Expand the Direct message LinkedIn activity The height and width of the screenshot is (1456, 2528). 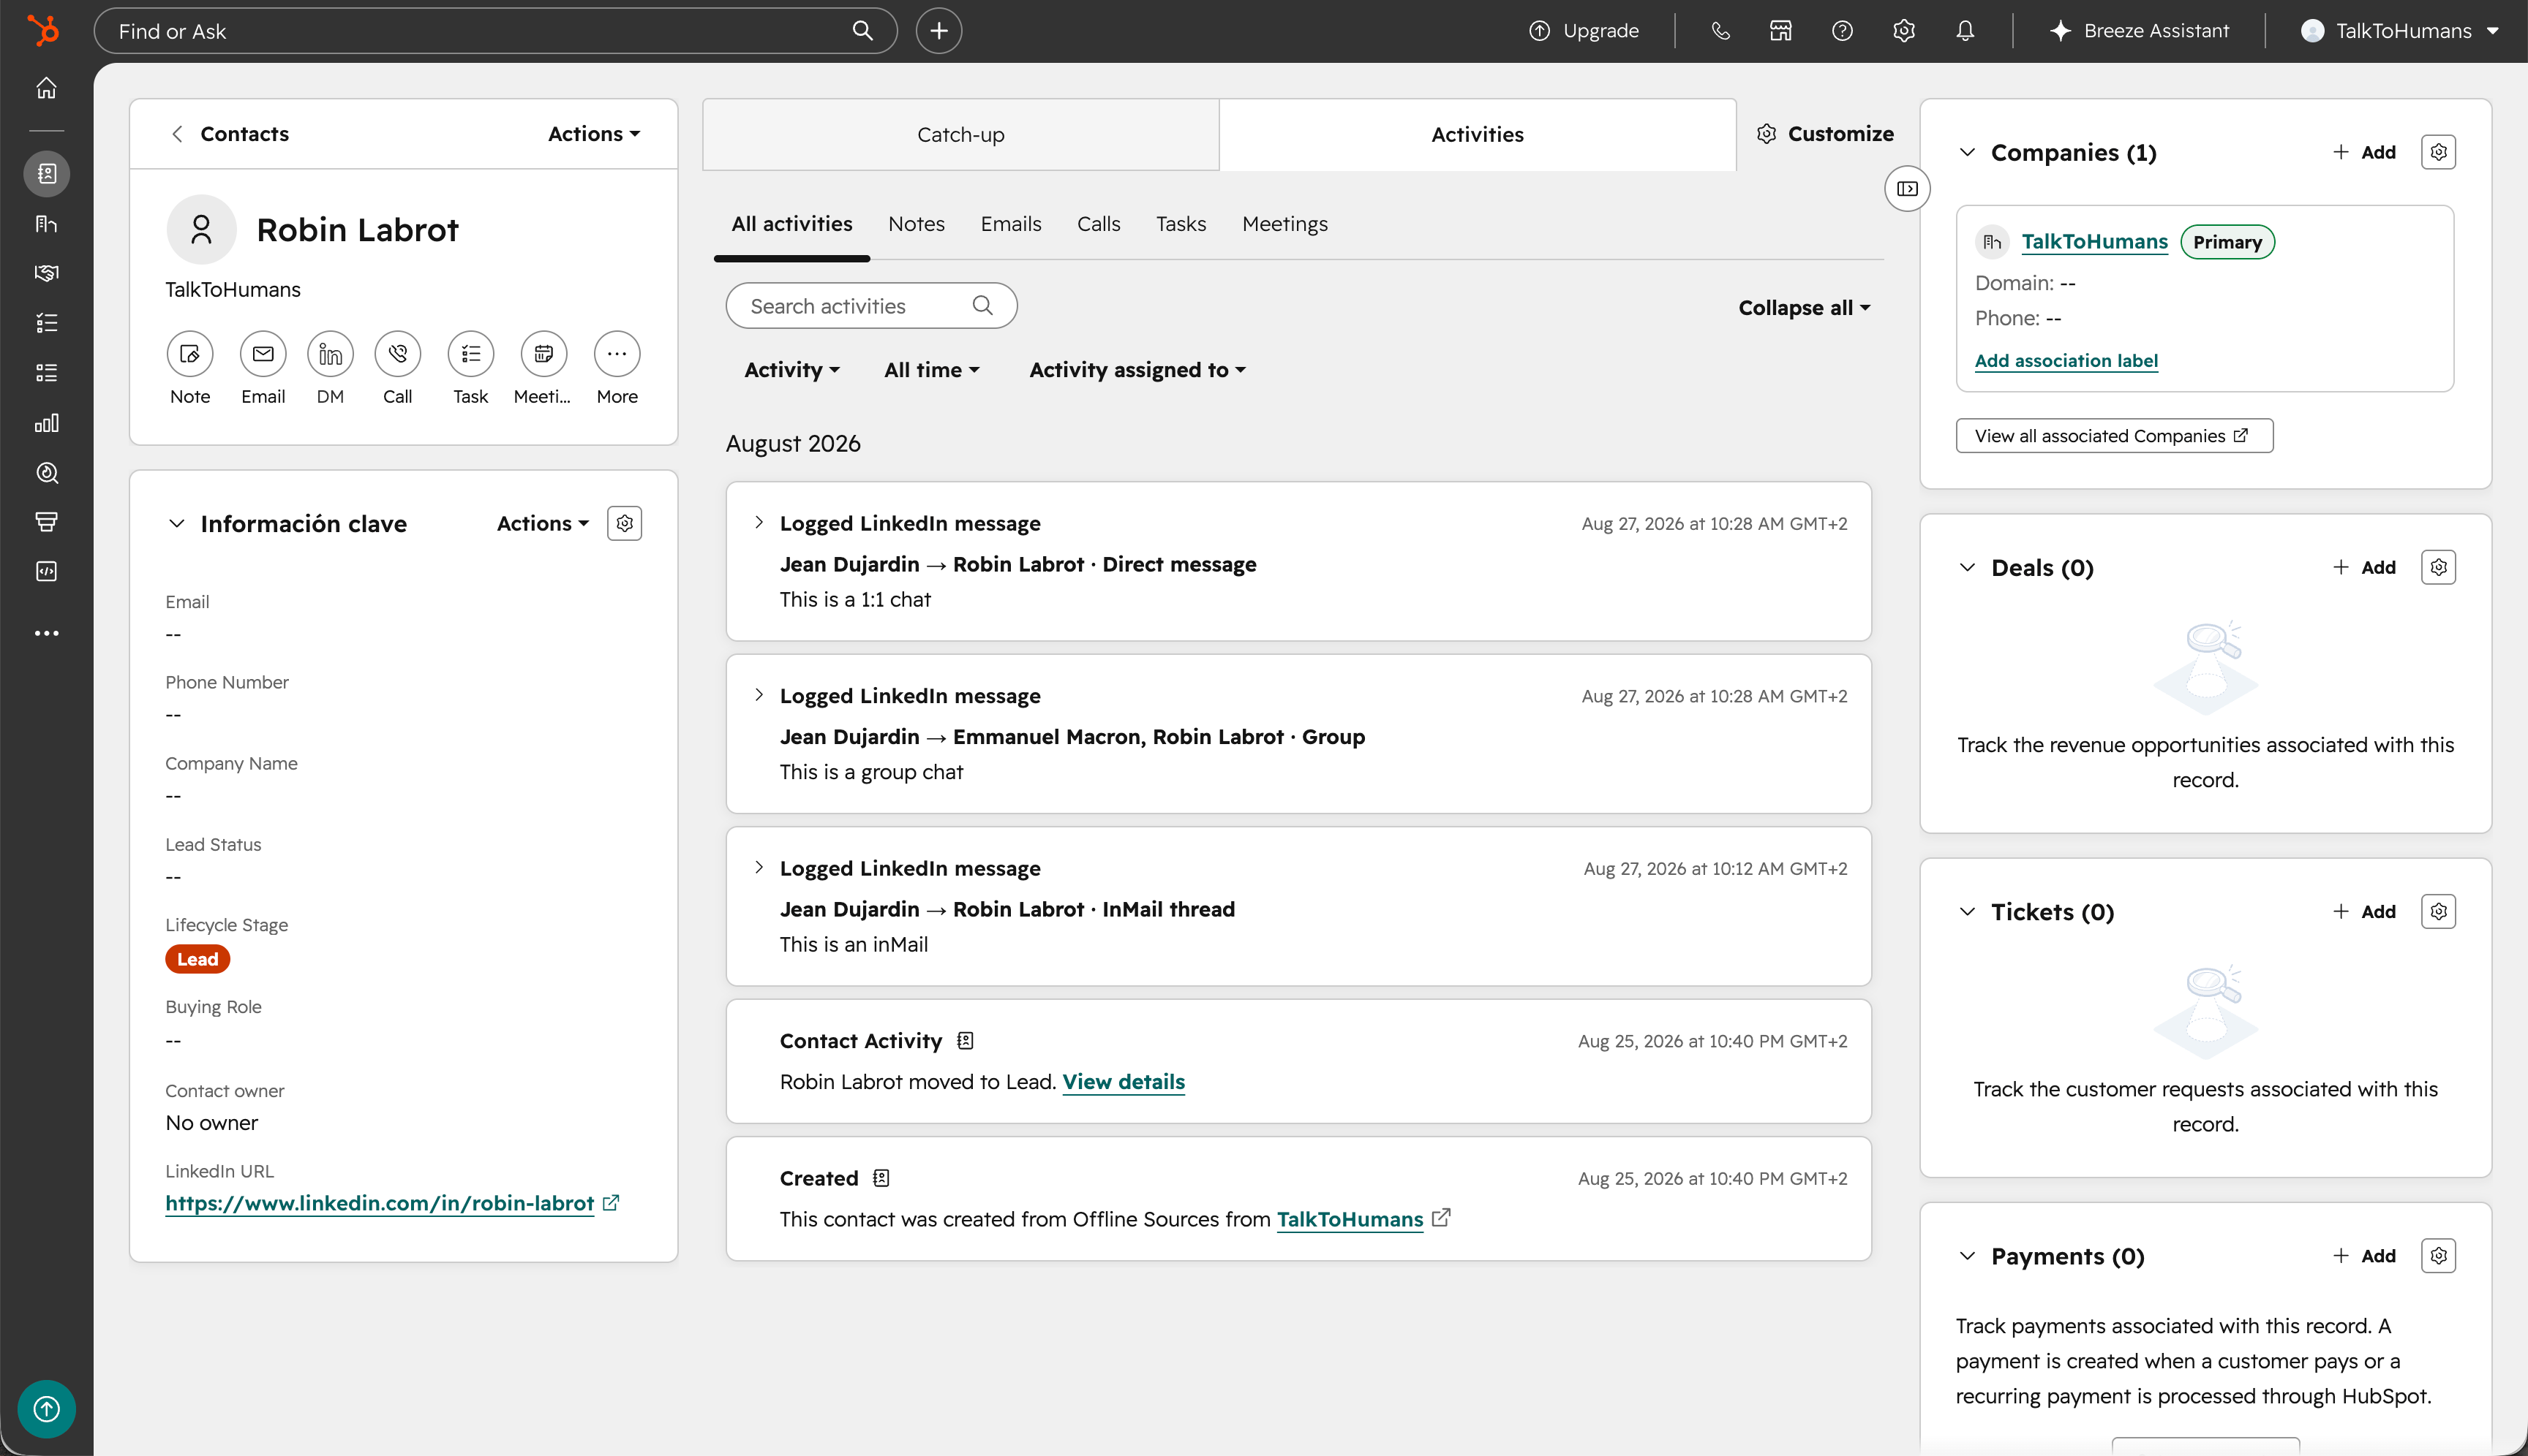click(759, 522)
